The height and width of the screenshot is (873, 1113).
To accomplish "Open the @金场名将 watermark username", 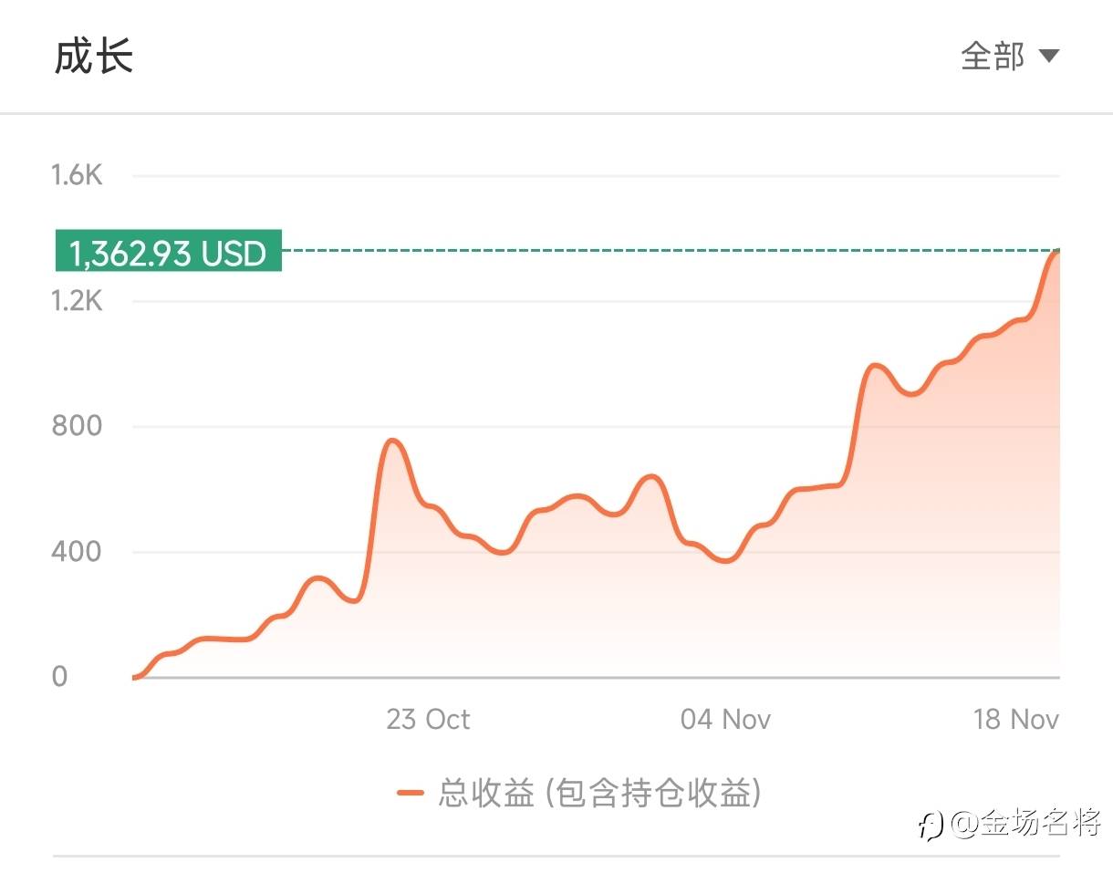I will [x=1026, y=825].
